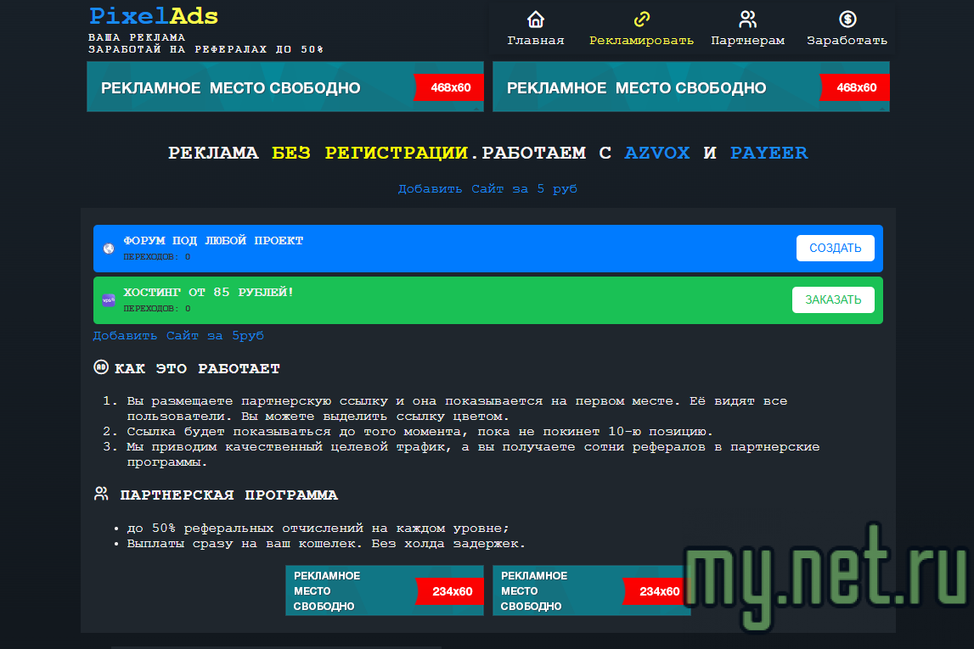Select the Заработать menu label

[x=847, y=41]
